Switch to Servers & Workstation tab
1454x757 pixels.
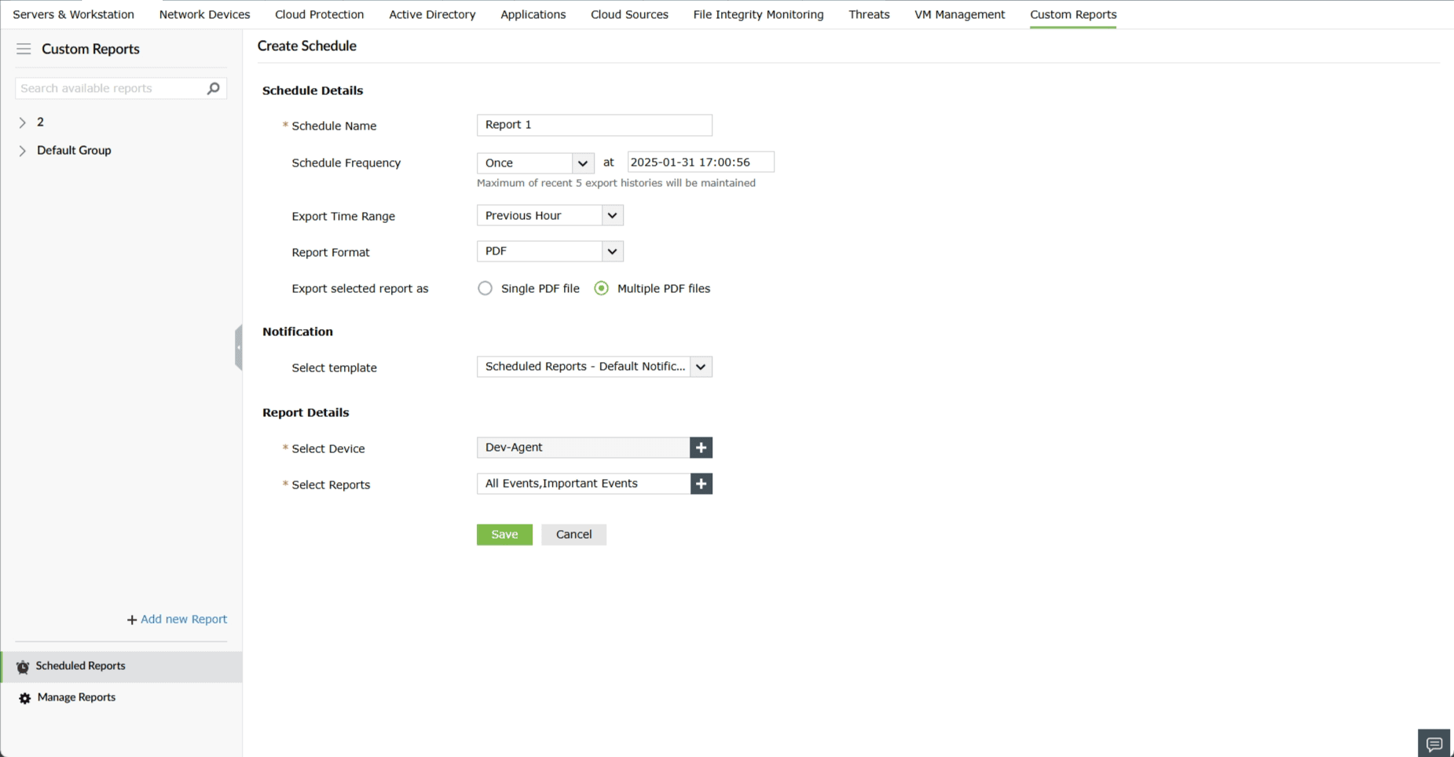coord(74,14)
